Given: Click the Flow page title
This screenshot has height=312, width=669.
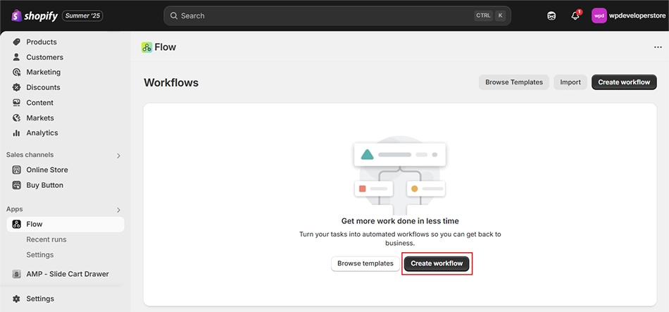Looking at the screenshot, I should coord(165,47).
